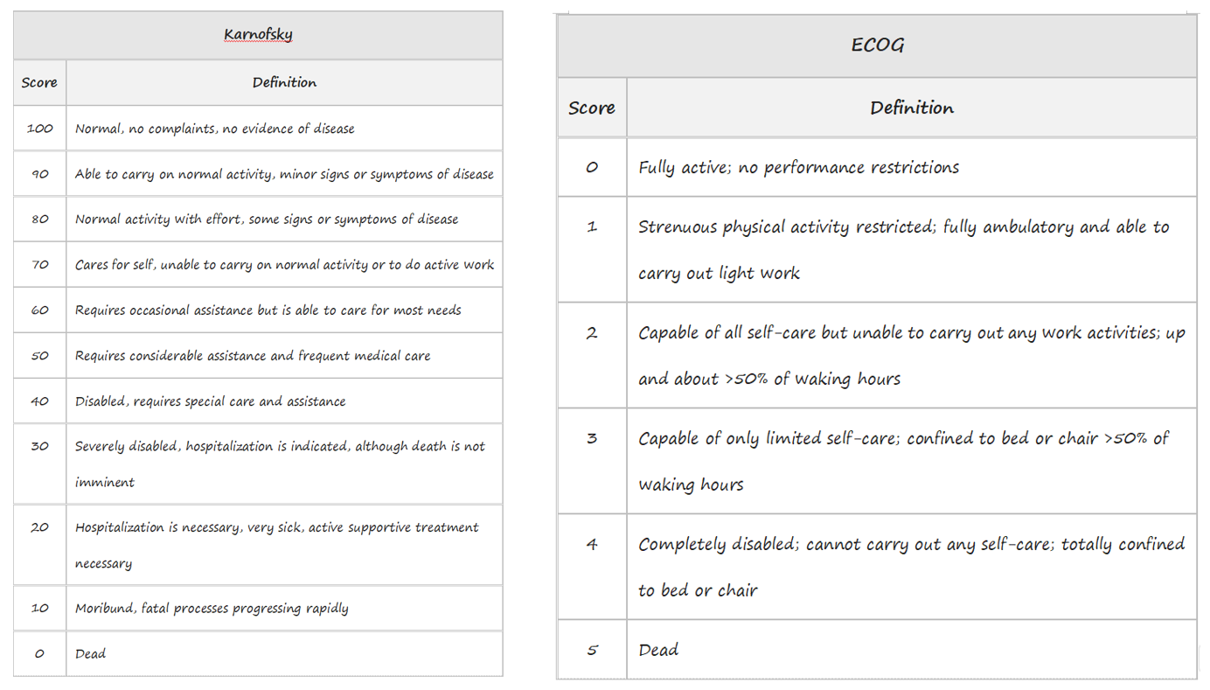Select the Karnofsky score 90 cell
Screen dimensions: 1210x690
tap(39, 174)
